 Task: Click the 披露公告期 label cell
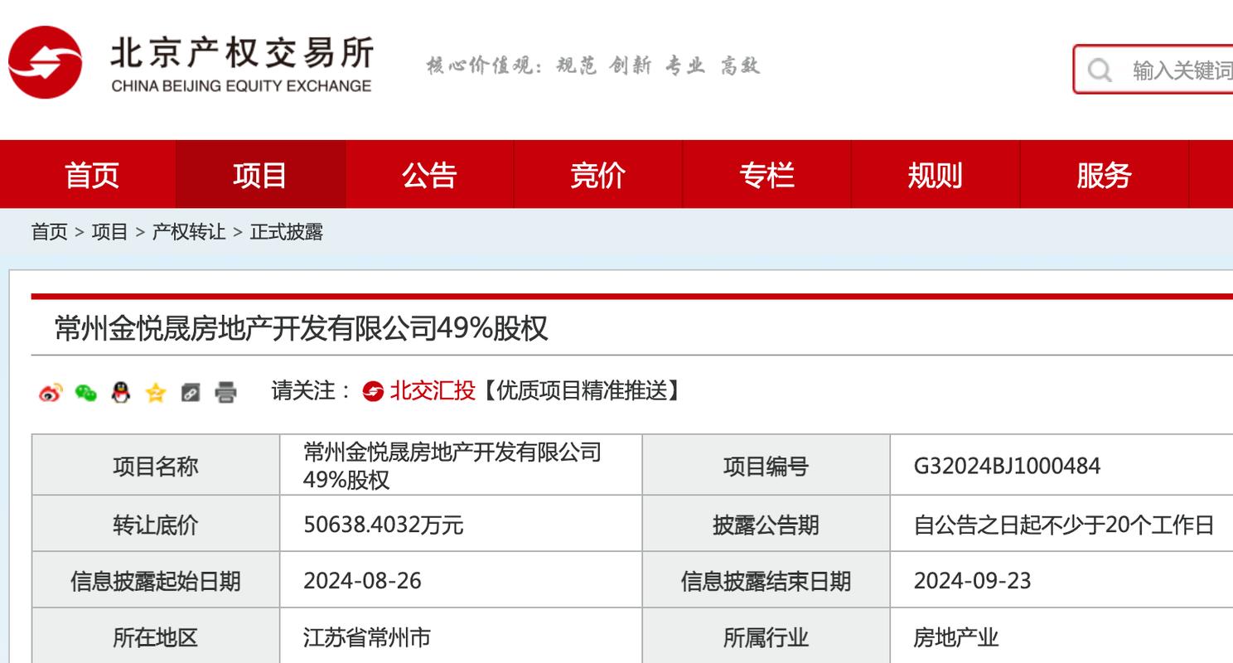(766, 525)
